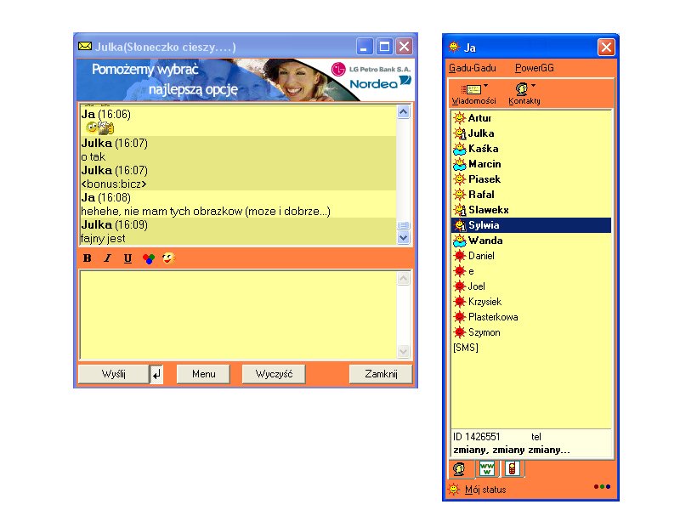Open the dropdown arrow next to Kontakty
This screenshot has width=680, height=510.
533,85
